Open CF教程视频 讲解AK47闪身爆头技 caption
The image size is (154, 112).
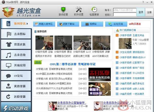tap(101, 54)
